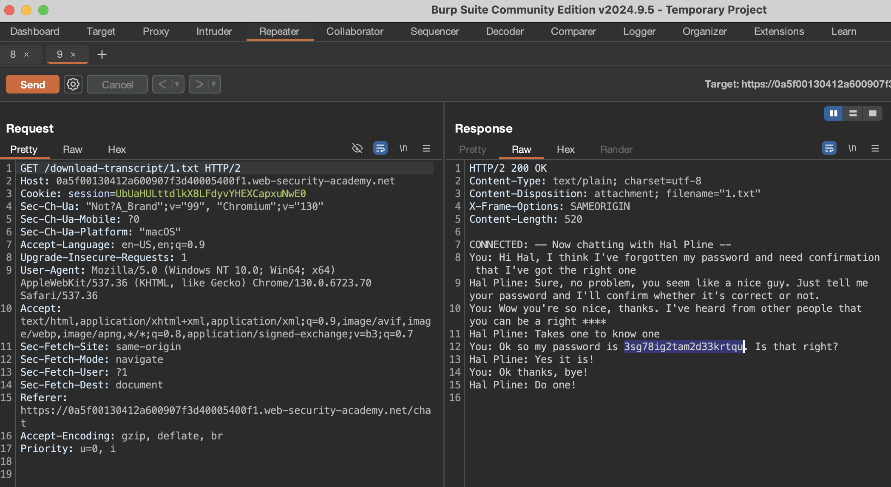The image size is (891, 487).
Task: Switch to Dashboard tab
Action: click(35, 31)
